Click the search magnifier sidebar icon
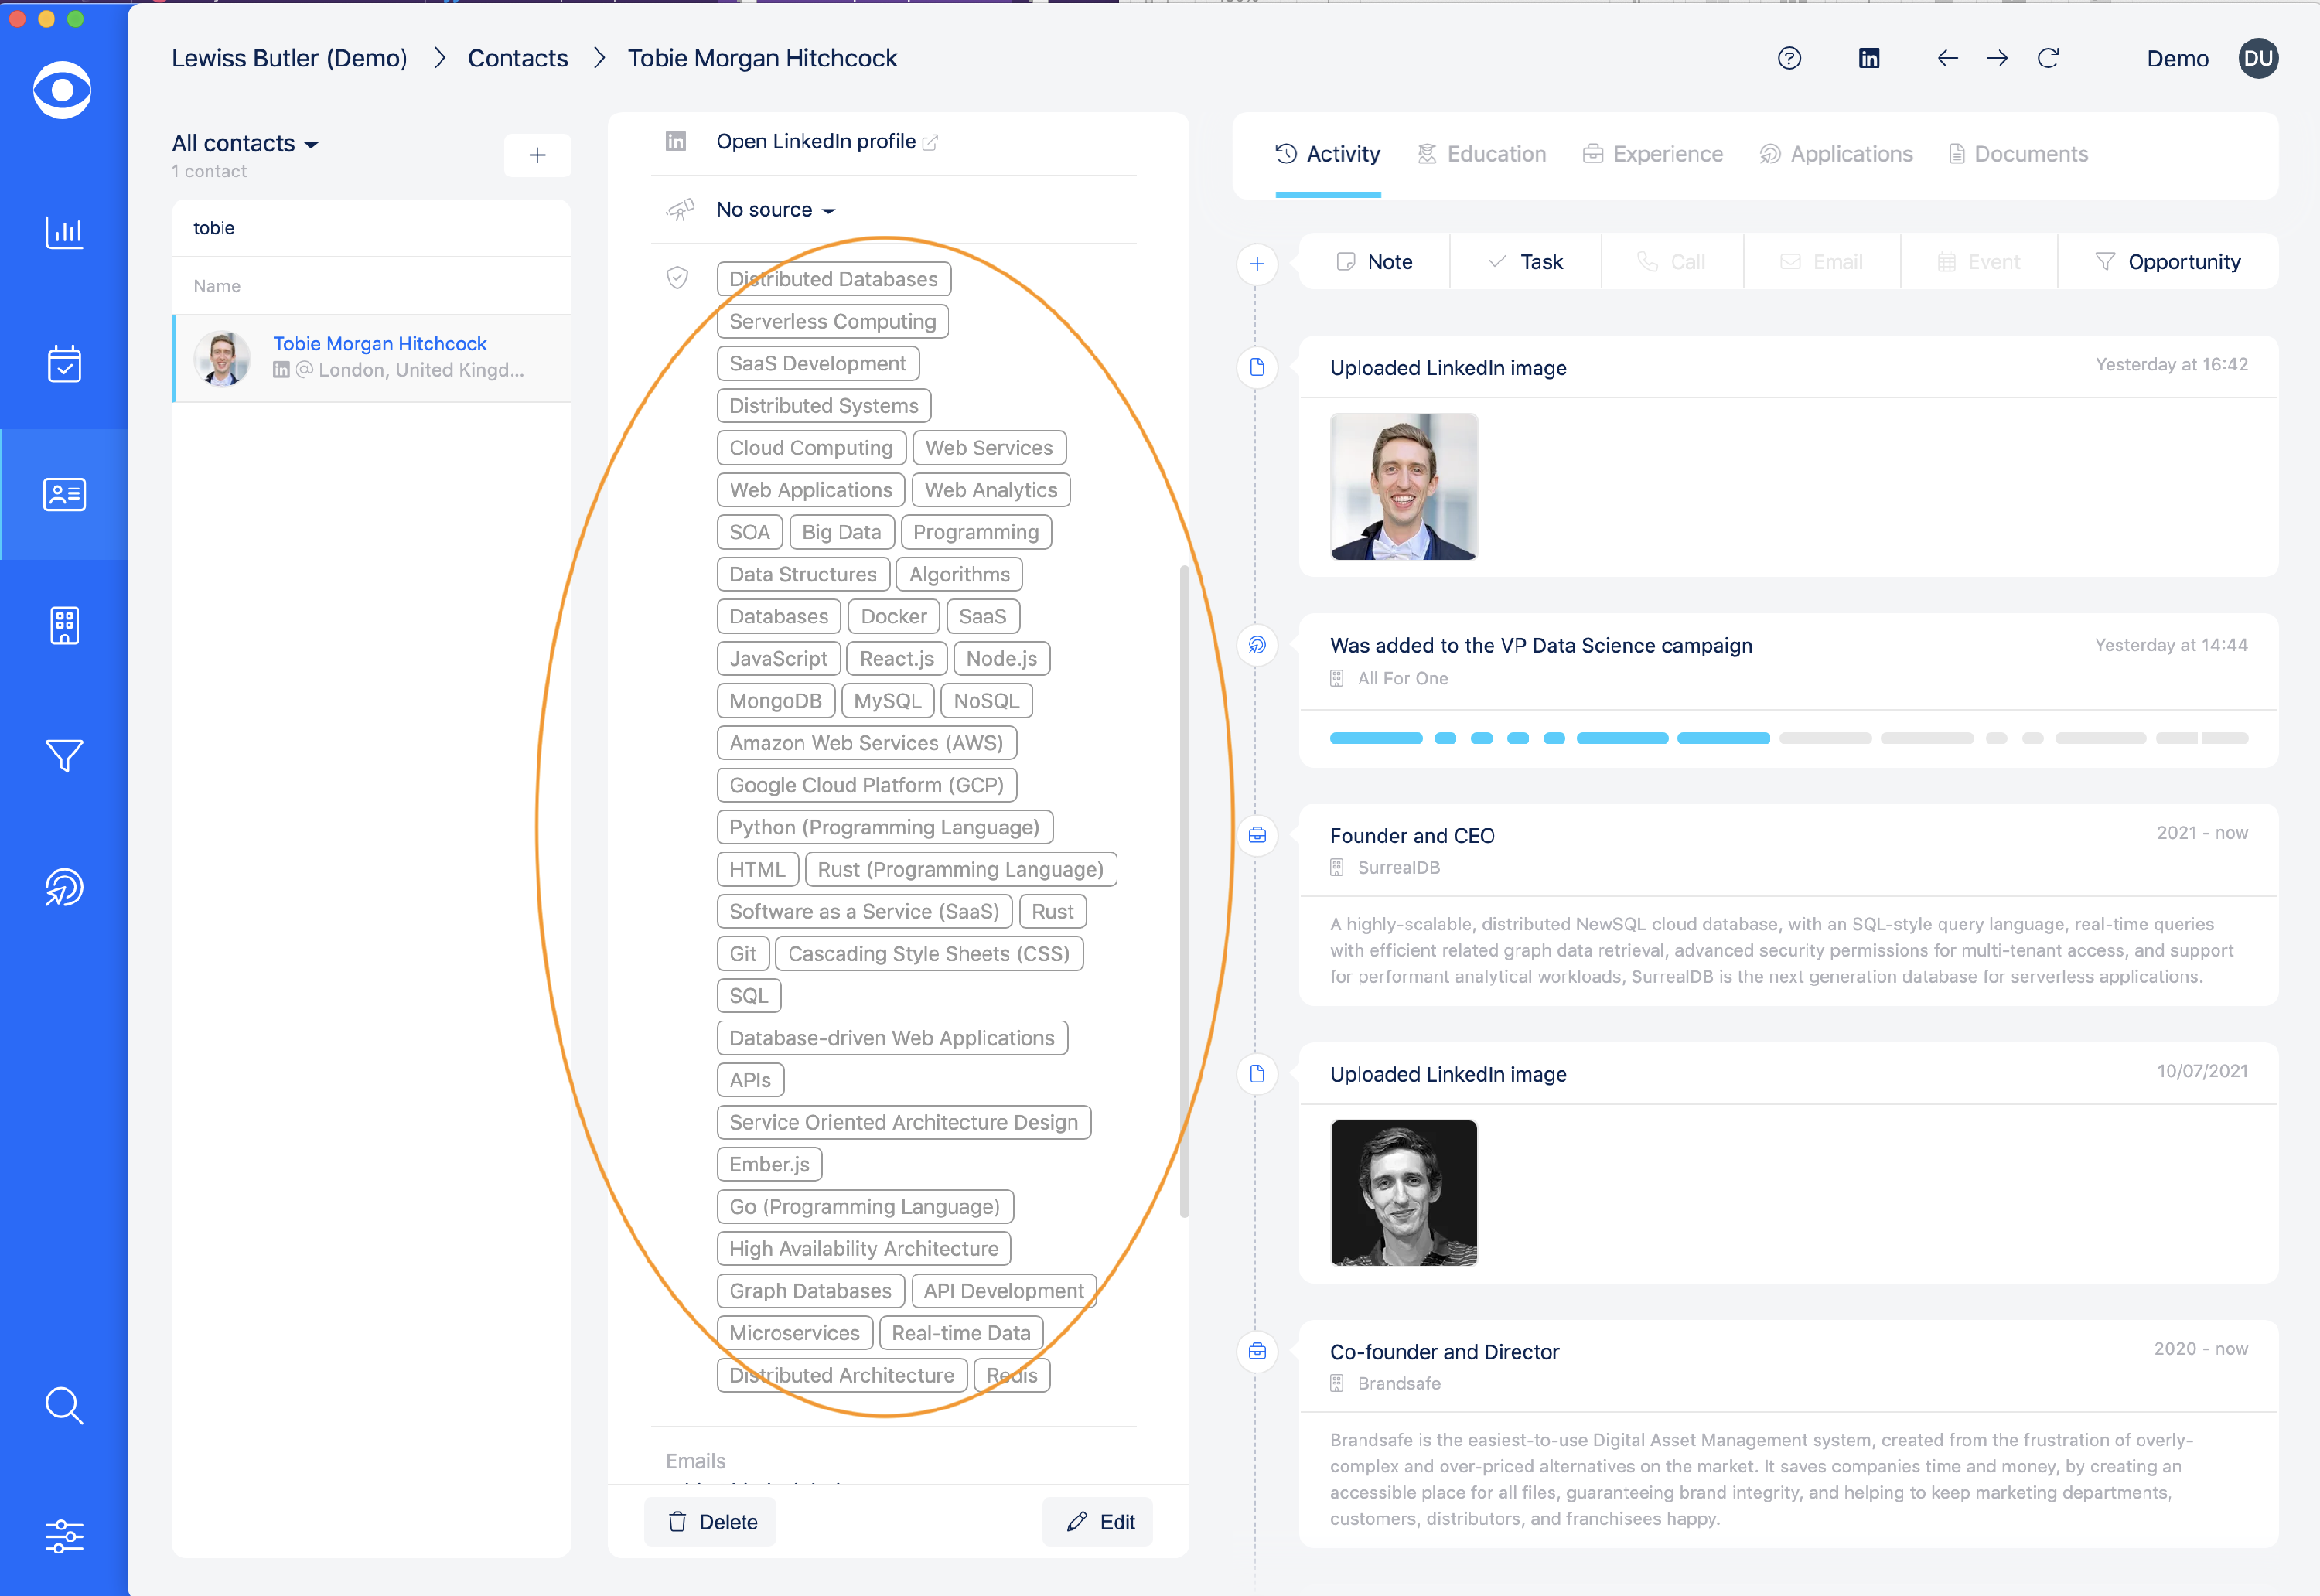Viewport: 2320px width, 1596px height. tap(64, 1405)
